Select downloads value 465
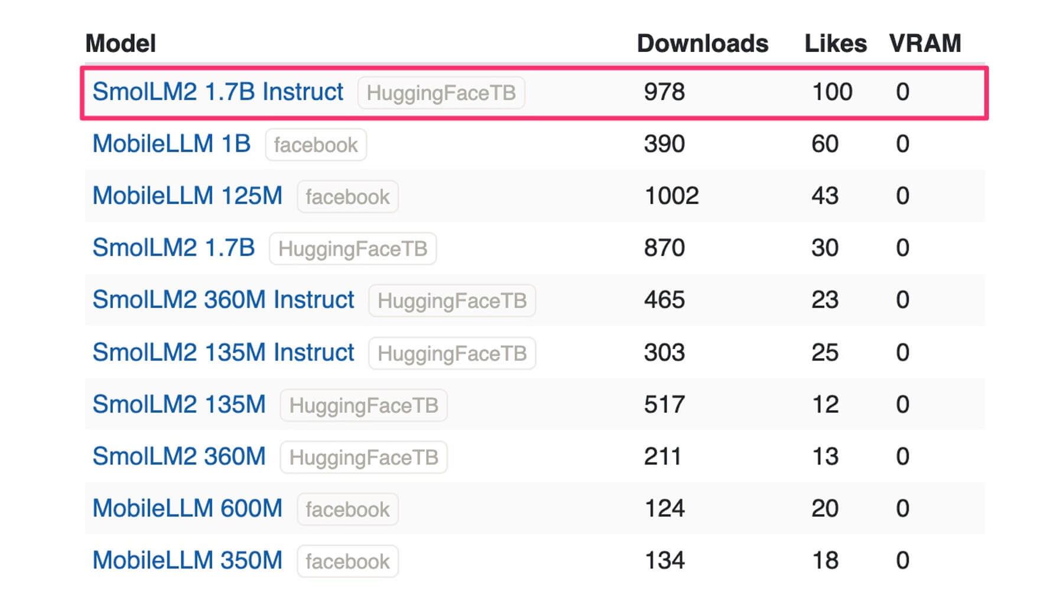1059x605 pixels. tap(664, 300)
